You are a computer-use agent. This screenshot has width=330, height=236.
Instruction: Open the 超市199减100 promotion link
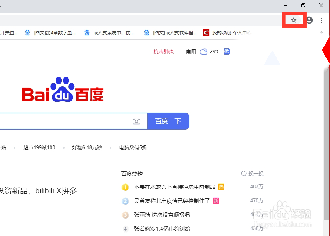(x=39, y=147)
